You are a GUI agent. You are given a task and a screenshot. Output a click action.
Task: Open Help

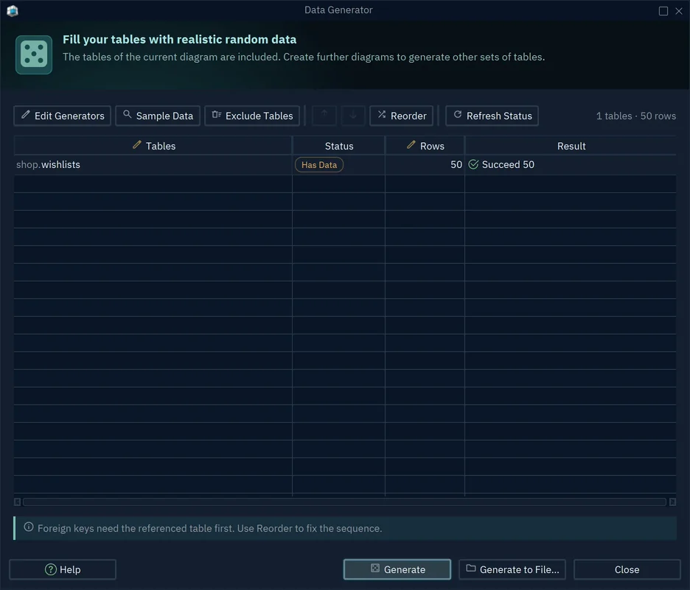[x=63, y=569]
